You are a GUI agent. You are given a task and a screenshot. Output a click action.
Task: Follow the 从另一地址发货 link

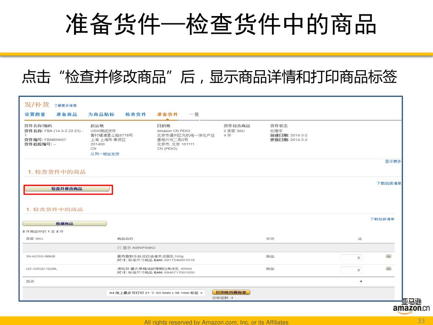pyautogui.click(x=105, y=154)
